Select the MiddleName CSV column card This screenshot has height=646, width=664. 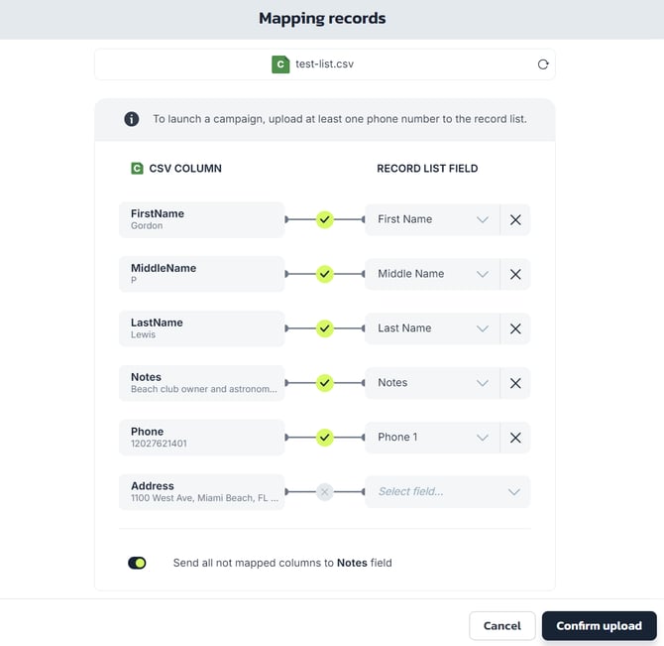pyautogui.click(x=201, y=274)
